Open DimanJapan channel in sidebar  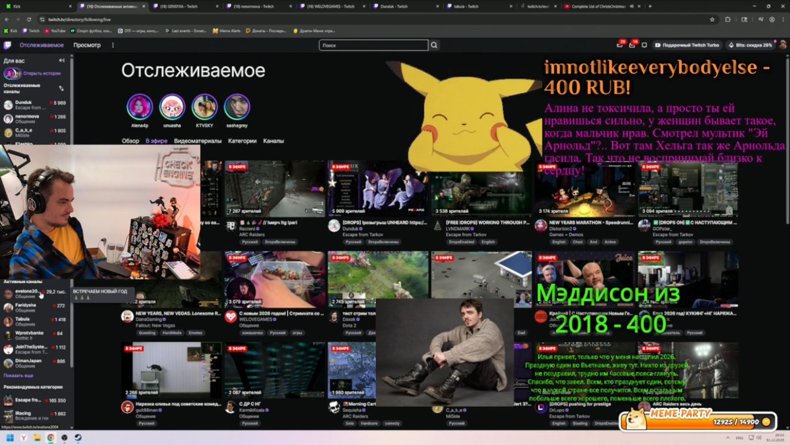point(35,363)
